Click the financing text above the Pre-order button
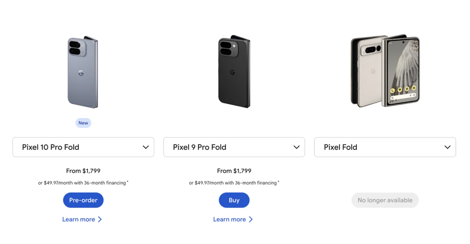The height and width of the screenshot is (244, 470). [82, 183]
